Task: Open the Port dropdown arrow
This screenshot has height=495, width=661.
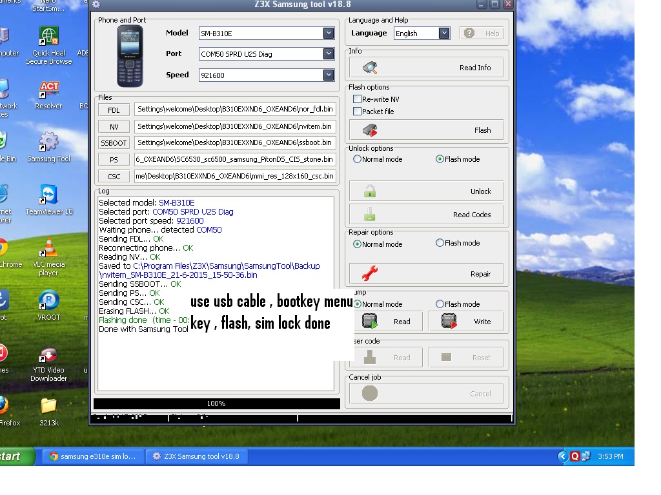Action: (329, 53)
